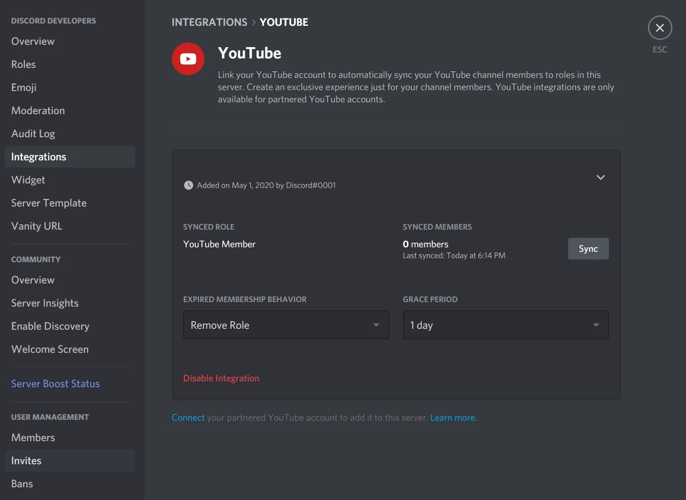This screenshot has width=686, height=500.
Task: Open the Audit Log settings page
Action: pos(33,133)
